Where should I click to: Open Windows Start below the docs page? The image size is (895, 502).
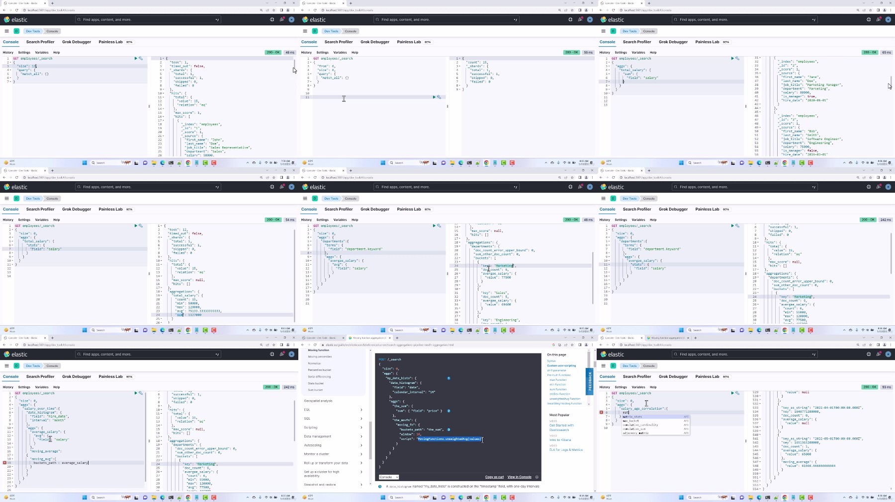point(383,497)
